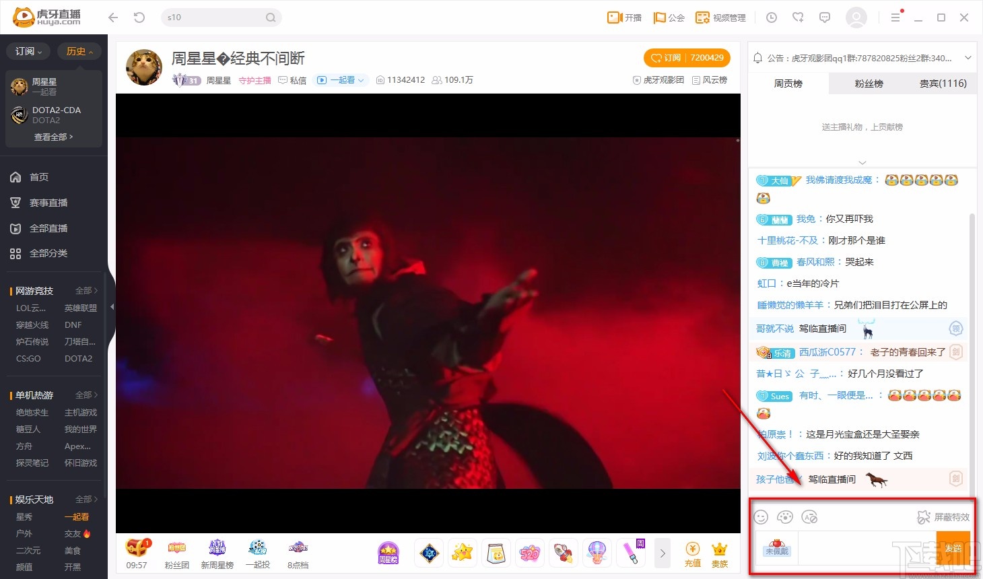Open the 一起看 category dropdown
This screenshot has height=579, width=983.
[x=341, y=80]
